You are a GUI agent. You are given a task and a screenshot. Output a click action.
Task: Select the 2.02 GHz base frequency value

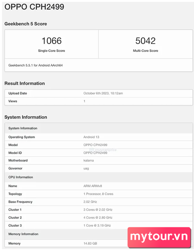[90, 202]
